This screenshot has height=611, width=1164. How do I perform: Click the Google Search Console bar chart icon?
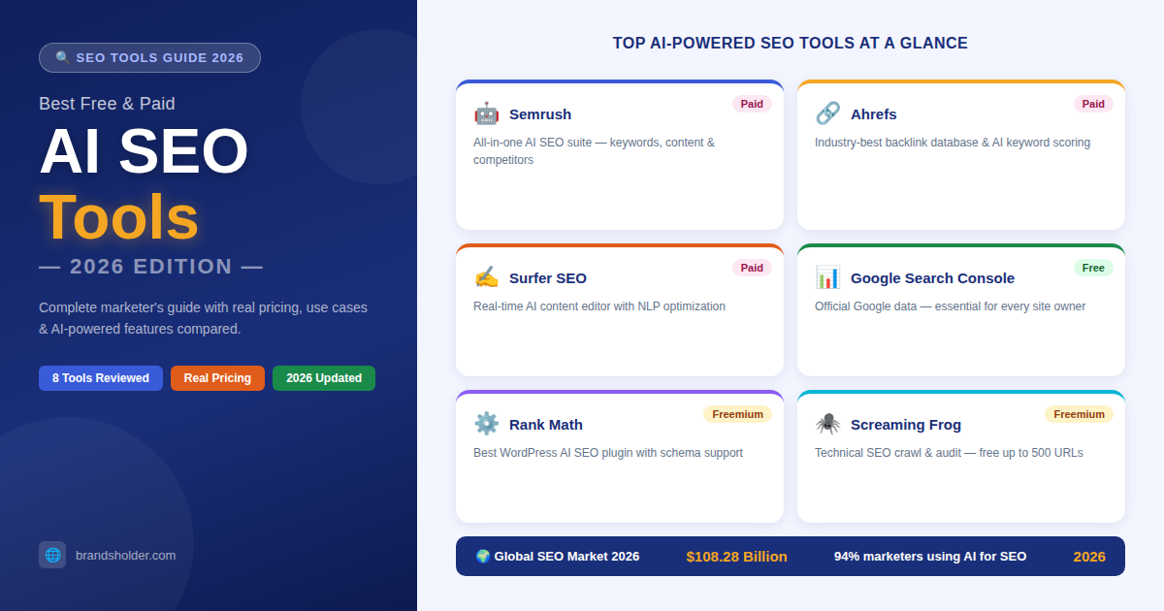point(827,277)
